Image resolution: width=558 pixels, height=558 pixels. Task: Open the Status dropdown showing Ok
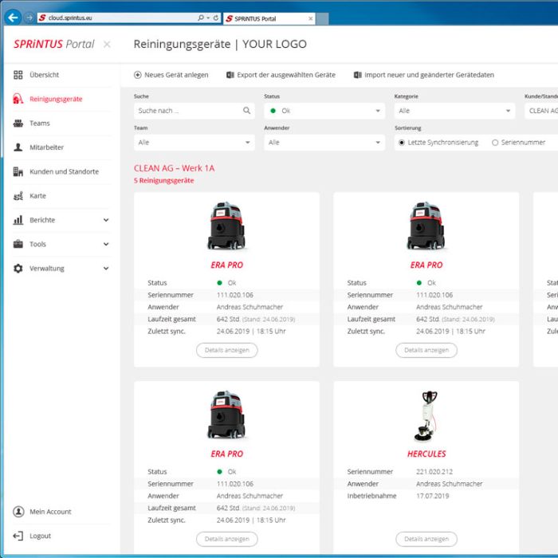tap(324, 111)
